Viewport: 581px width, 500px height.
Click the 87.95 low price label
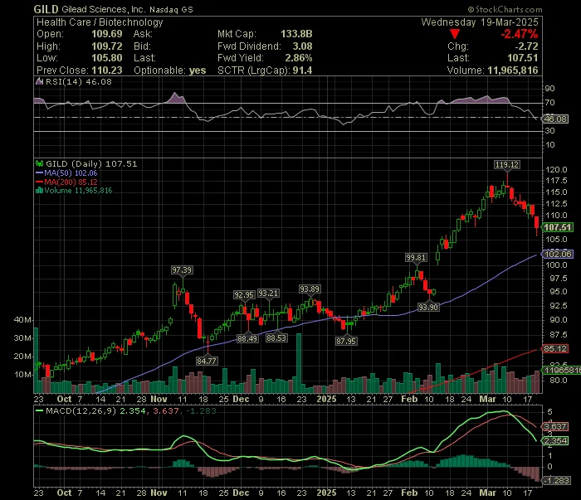346,341
